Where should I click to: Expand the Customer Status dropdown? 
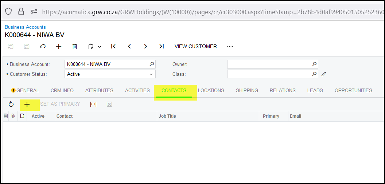click(151, 74)
